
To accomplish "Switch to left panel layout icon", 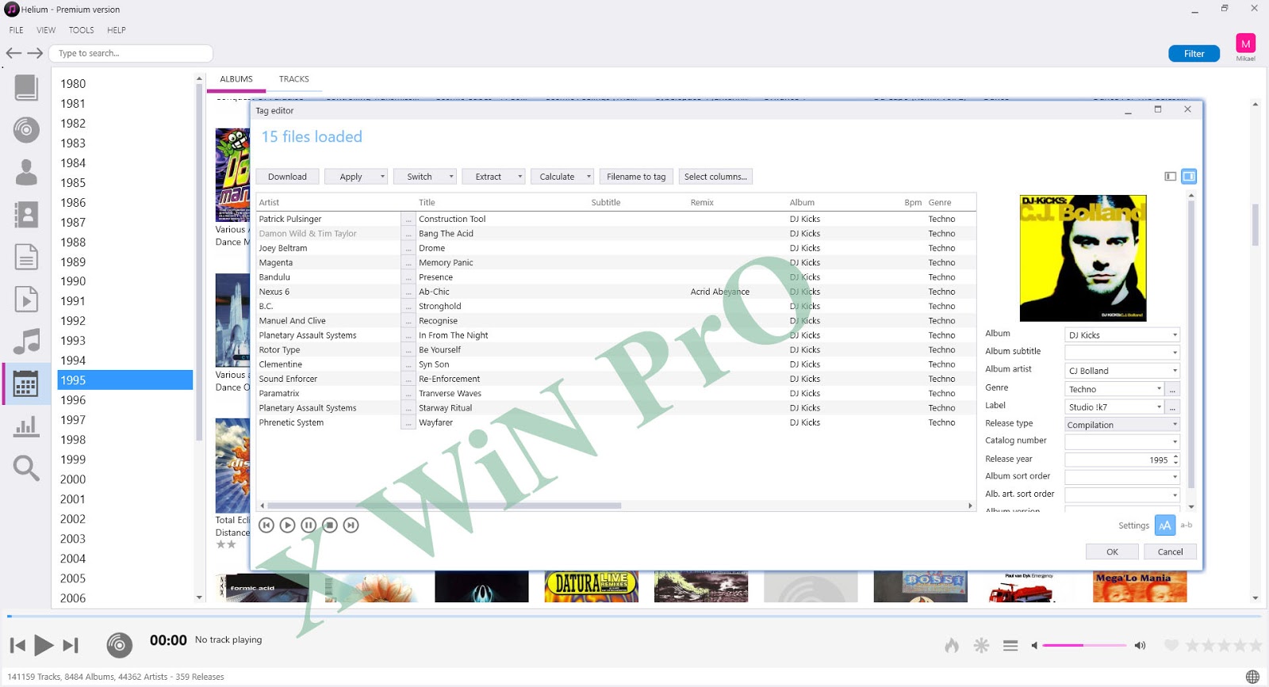I will coord(1170,176).
